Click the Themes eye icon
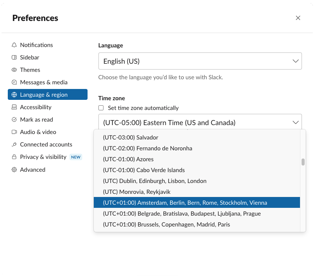 pos(14,70)
